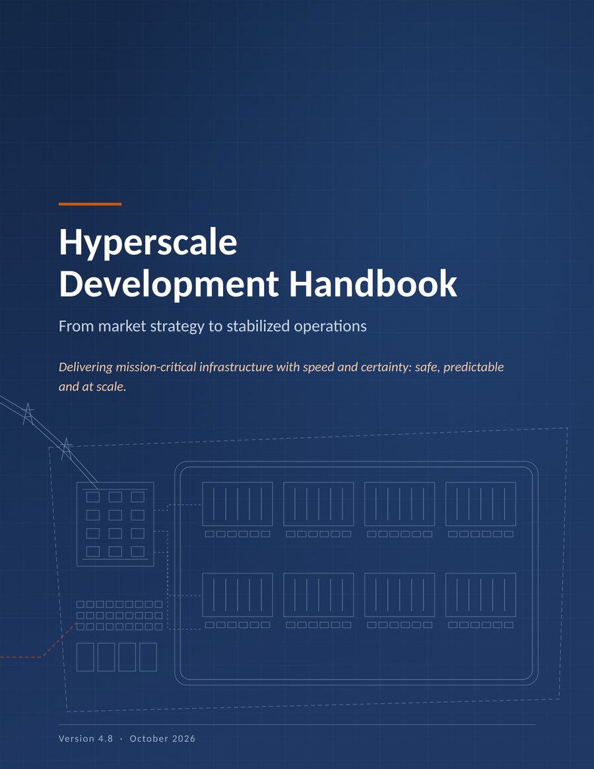
Task: Click the title line "Development Handbook"
Action: pos(258,284)
